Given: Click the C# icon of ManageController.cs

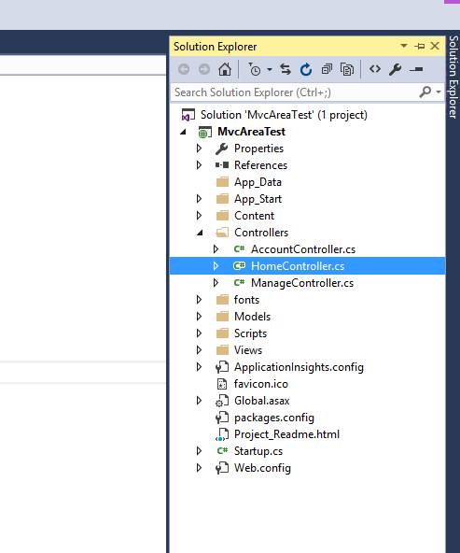Looking at the screenshot, I should (239, 282).
